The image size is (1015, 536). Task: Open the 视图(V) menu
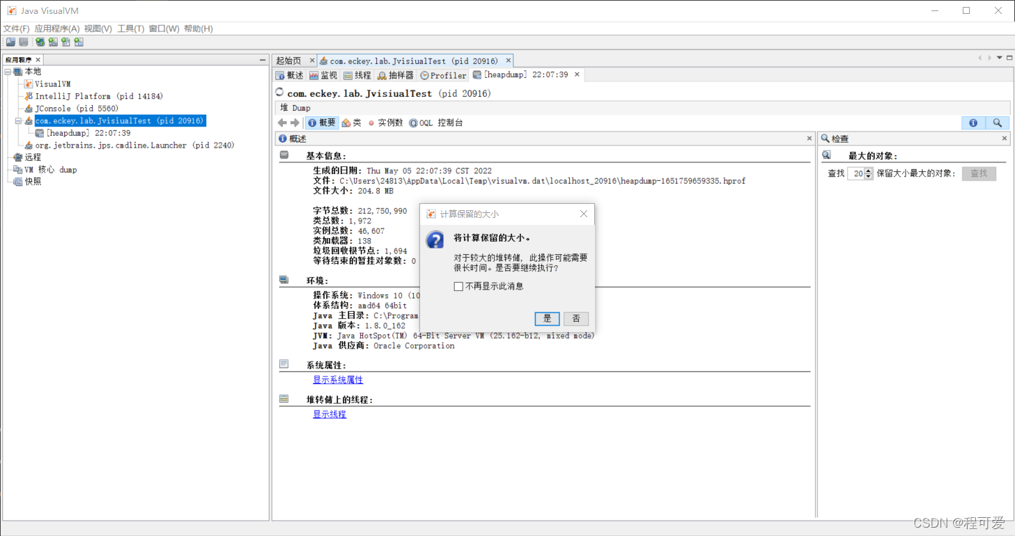98,29
